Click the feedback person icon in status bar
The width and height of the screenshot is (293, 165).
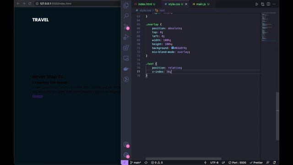coord(268,163)
